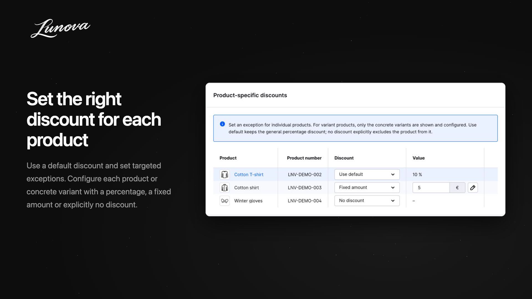The width and height of the screenshot is (532, 299).
Task: Click product number LNV-DEMO-002
Action: point(305,174)
